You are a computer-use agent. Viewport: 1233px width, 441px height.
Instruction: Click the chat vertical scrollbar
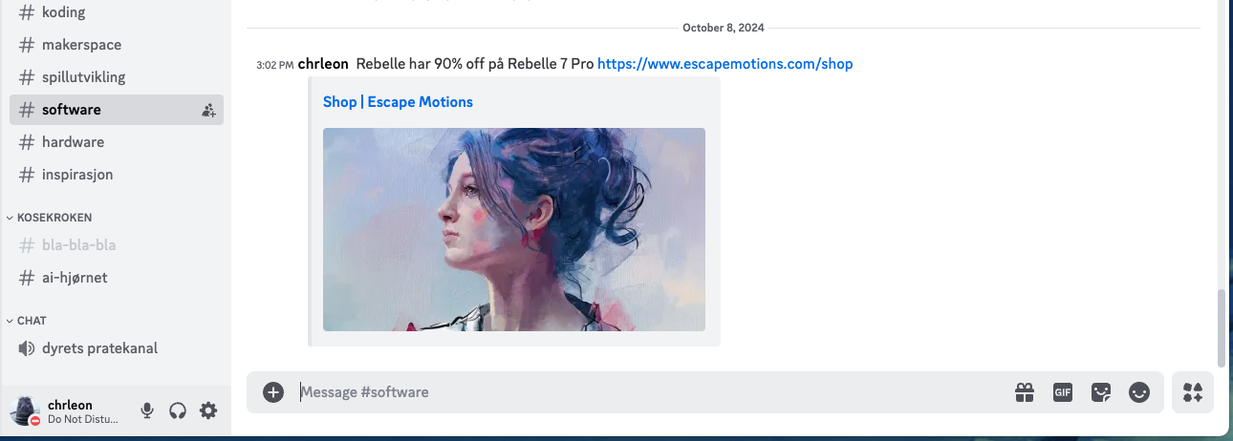coord(1222,328)
